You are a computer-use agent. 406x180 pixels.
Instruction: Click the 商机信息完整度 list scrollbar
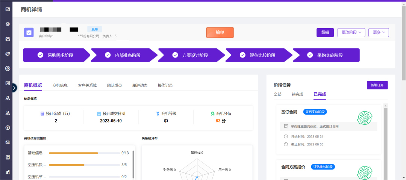133,164
